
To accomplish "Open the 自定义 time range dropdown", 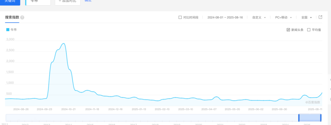I will [x=259, y=17].
